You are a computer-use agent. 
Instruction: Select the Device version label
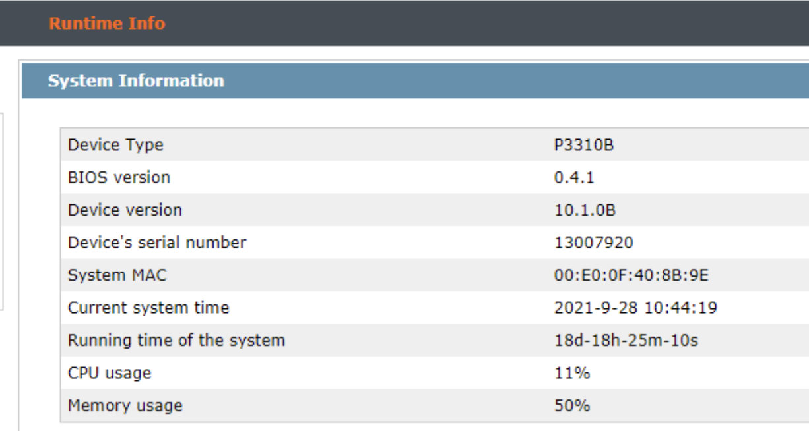[125, 210]
